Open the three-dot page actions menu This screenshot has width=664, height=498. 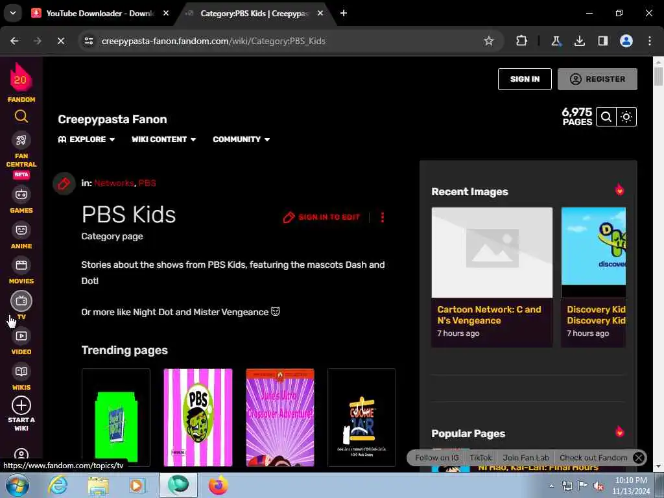tap(383, 217)
